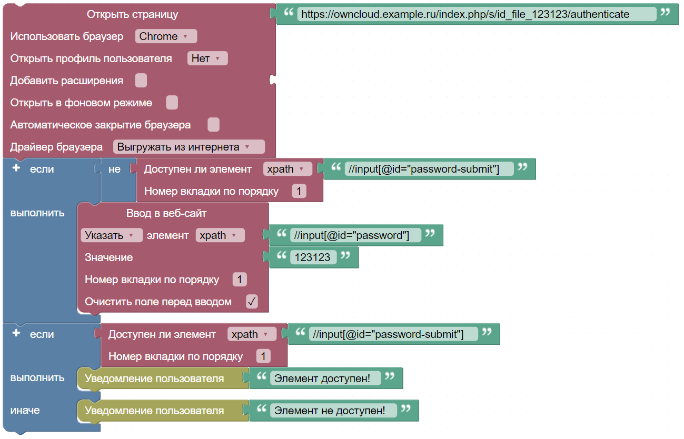The height and width of the screenshot is (439, 684).
Task: Select 'Уведомление пользователя' block under выполнить
Action: pos(154,378)
